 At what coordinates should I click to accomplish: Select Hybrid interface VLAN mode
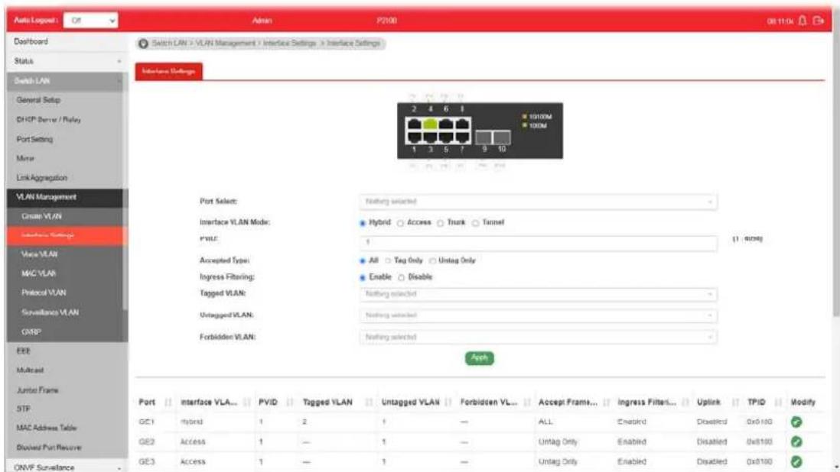(x=363, y=223)
